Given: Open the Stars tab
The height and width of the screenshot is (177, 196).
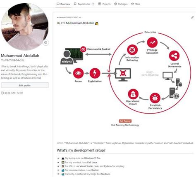Looking at the screenshot, I should pos(136,4).
